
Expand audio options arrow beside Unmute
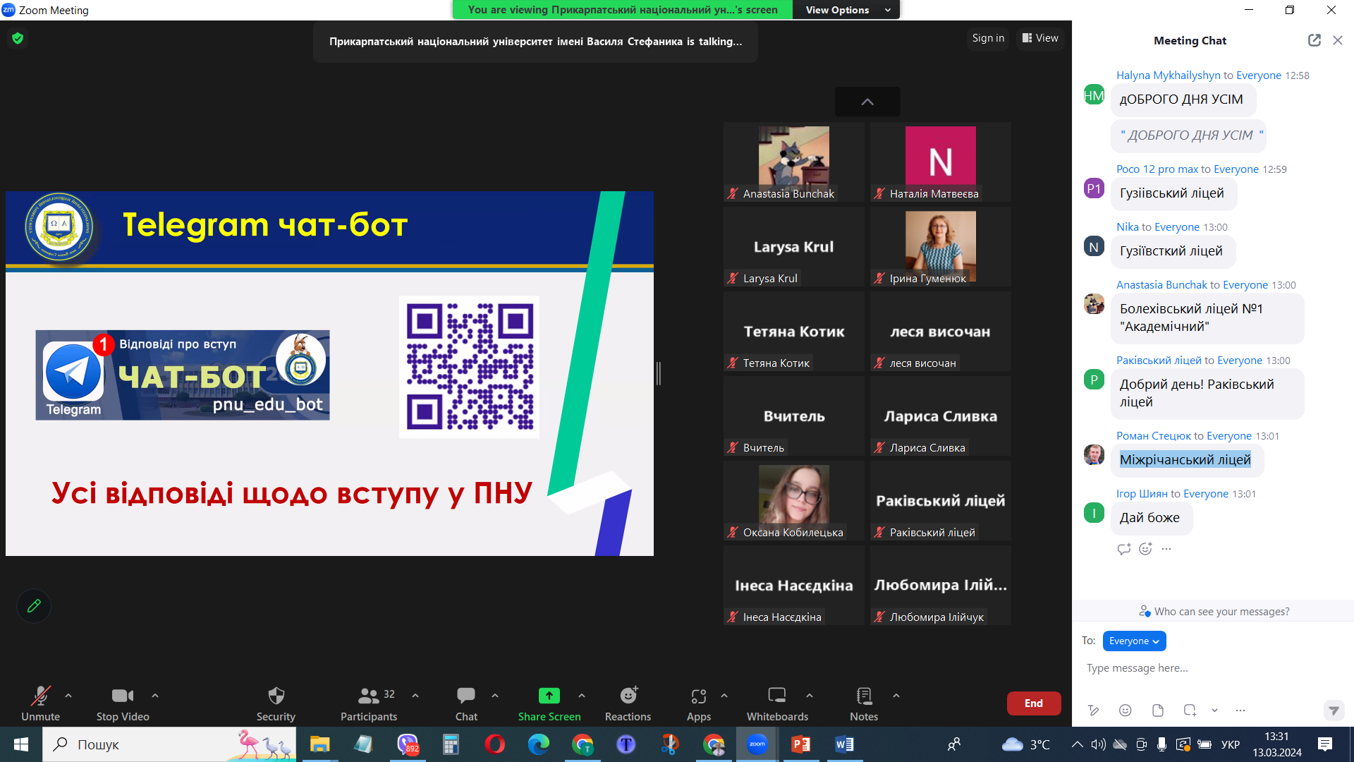(68, 696)
